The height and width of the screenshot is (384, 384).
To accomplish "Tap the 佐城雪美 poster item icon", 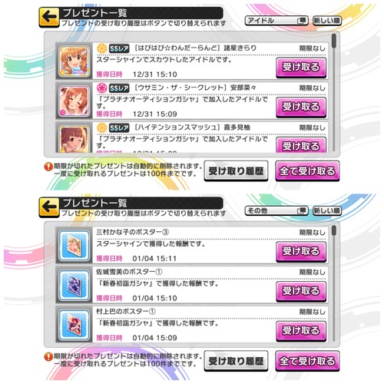I will [x=74, y=285].
